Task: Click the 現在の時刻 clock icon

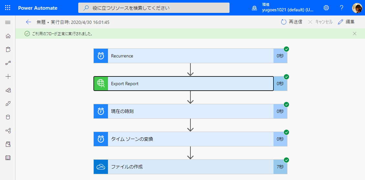Action: [101, 111]
